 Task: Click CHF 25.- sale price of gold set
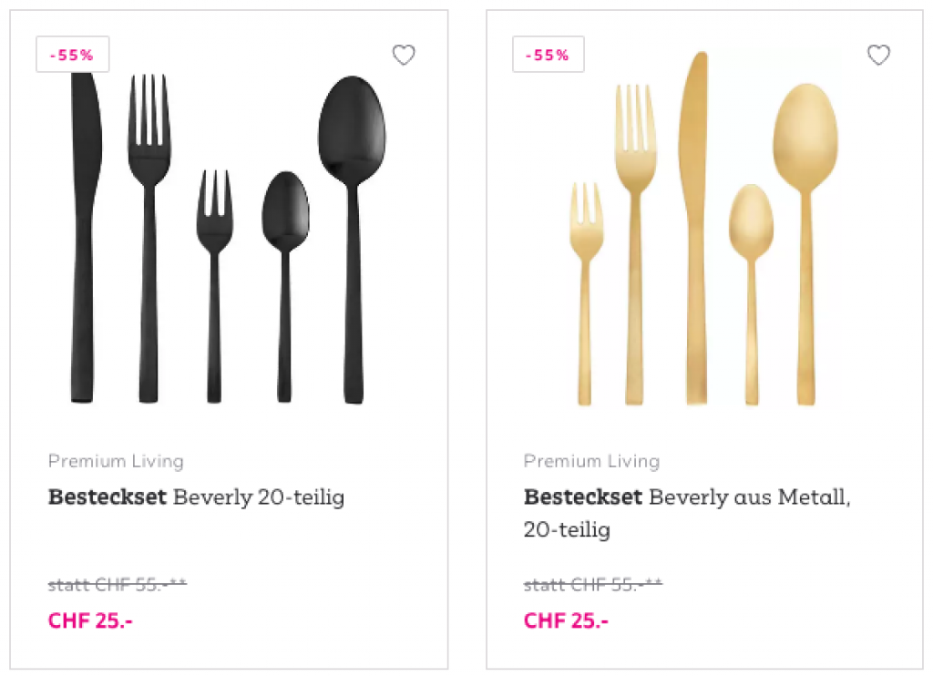click(566, 621)
